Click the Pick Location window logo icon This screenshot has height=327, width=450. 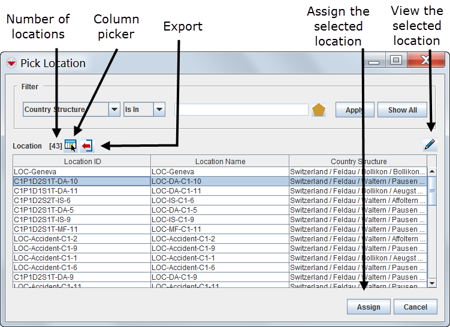11,63
